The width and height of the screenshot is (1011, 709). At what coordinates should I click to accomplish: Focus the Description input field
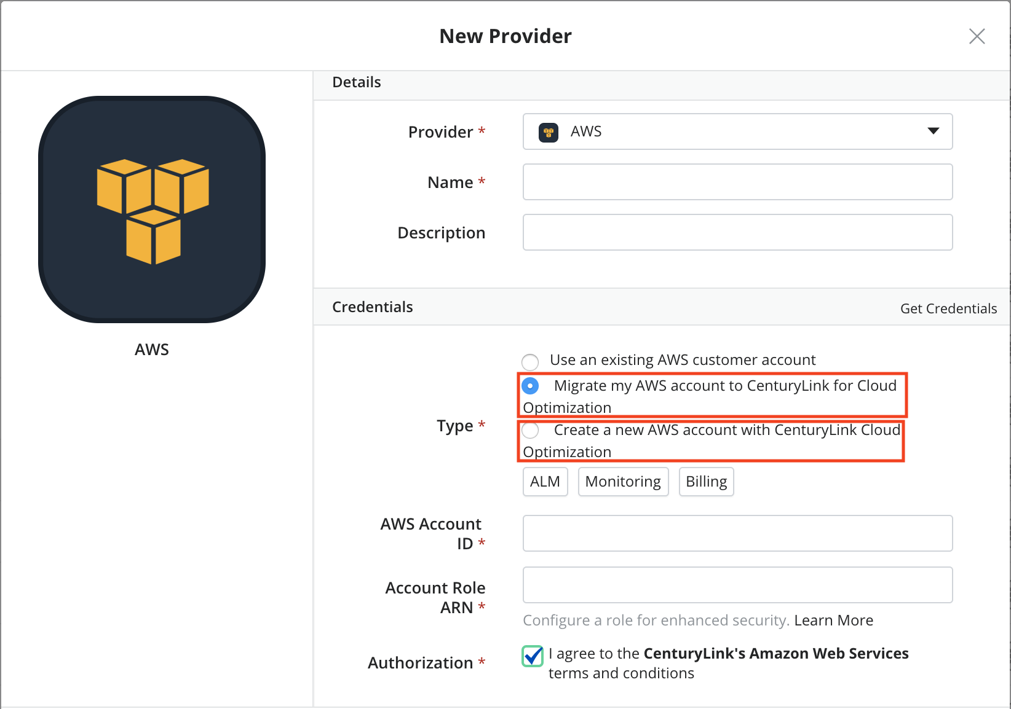(737, 232)
